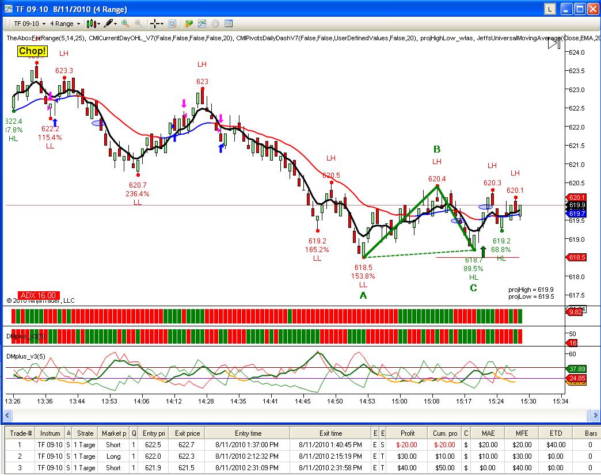This screenshot has height=476, width=601.
Task: Click the red ADX 16.00 label
Action: pyautogui.click(x=39, y=295)
